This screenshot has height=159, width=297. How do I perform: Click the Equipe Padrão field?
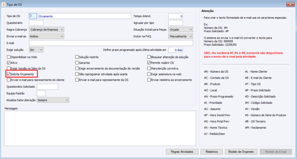41,93
